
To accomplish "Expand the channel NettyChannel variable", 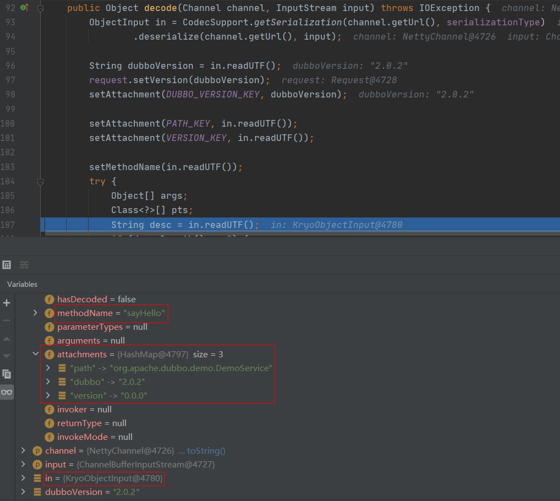I will click(x=23, y=450).
